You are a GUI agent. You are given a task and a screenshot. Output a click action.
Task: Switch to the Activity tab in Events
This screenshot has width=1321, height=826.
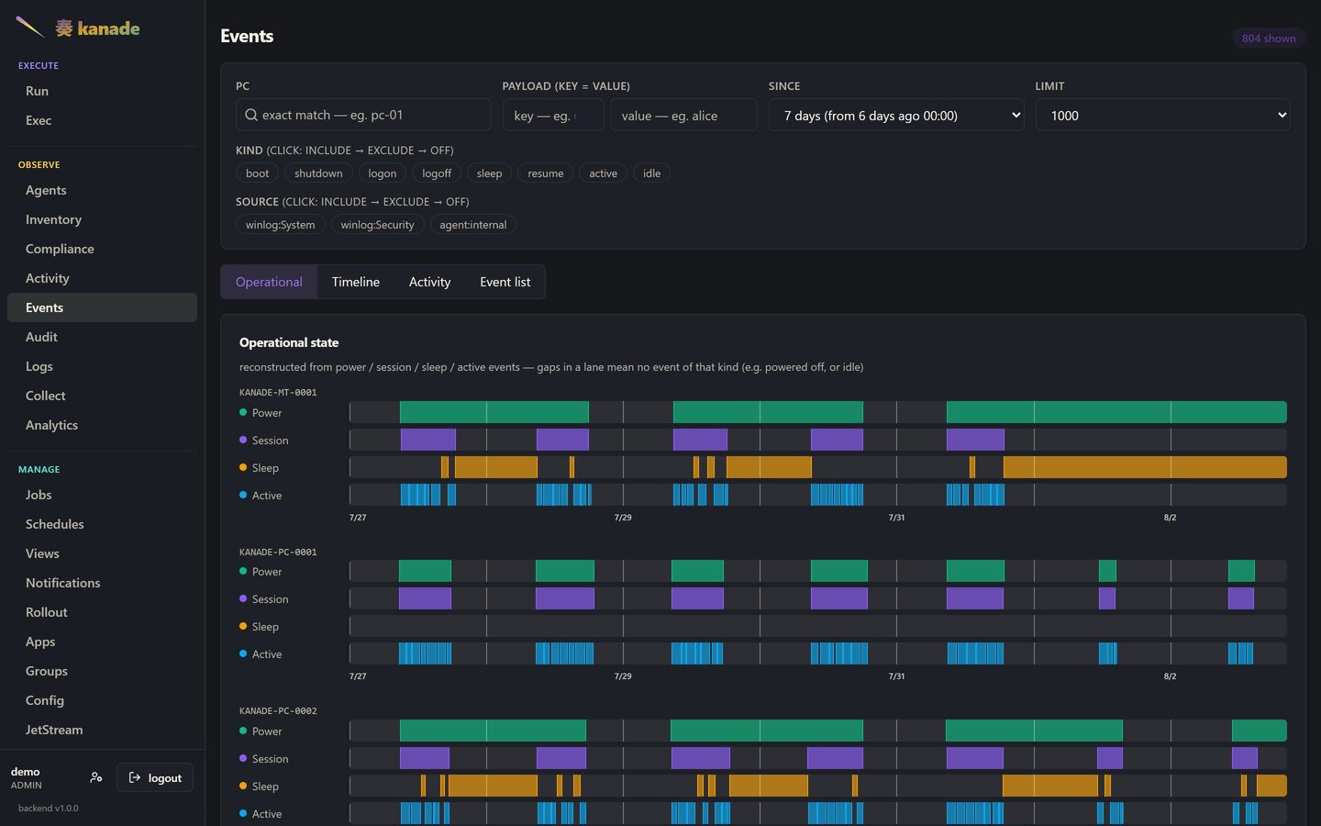[429, 282]
